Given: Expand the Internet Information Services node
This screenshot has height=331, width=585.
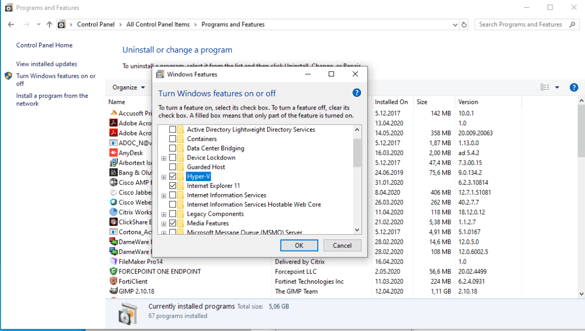Looking at the screenshot, I should pos(164,196).
